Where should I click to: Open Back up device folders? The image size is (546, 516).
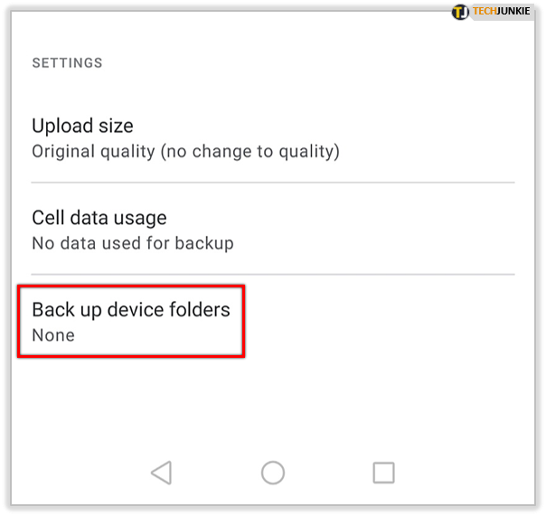click(x=131, y=321)
